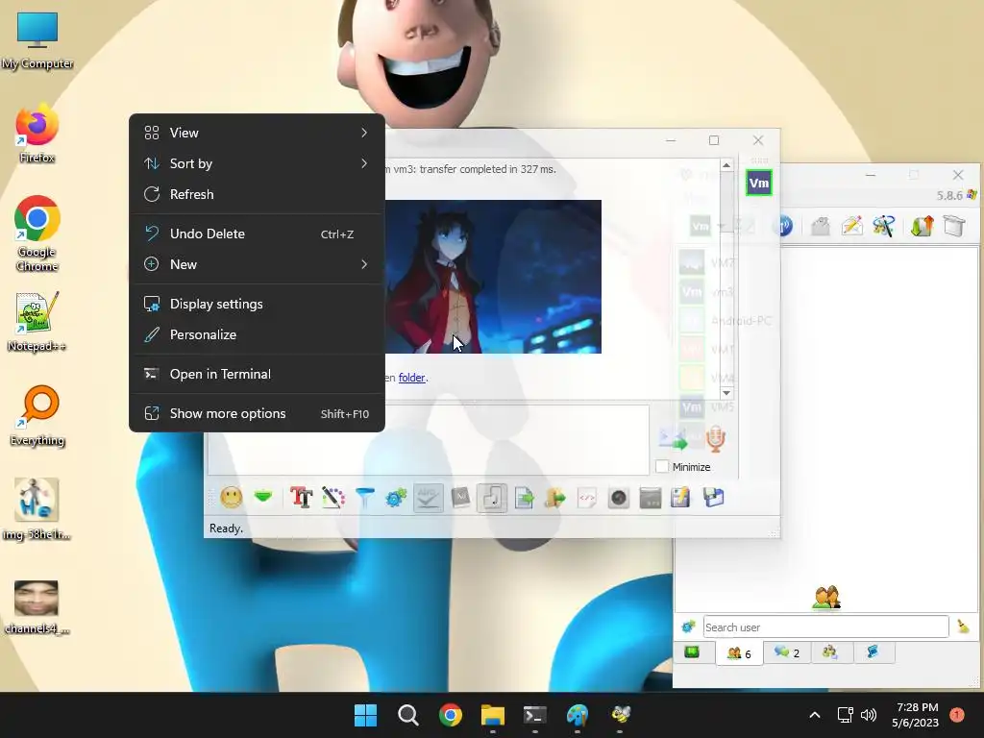This screenshot has height=738, width=984.
Task: Click the Search user field
Action: (825, 627)
